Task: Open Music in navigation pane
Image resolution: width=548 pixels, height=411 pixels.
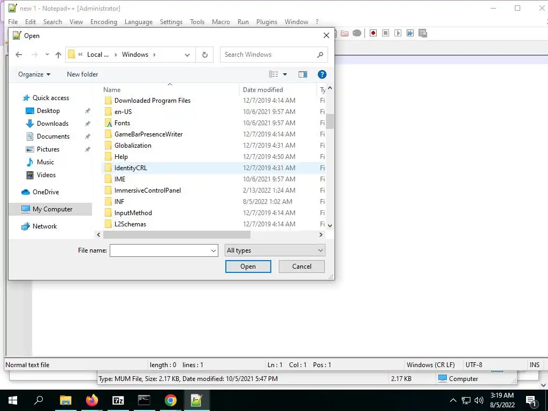Action: pyautogui.click(x=45, y=162)
